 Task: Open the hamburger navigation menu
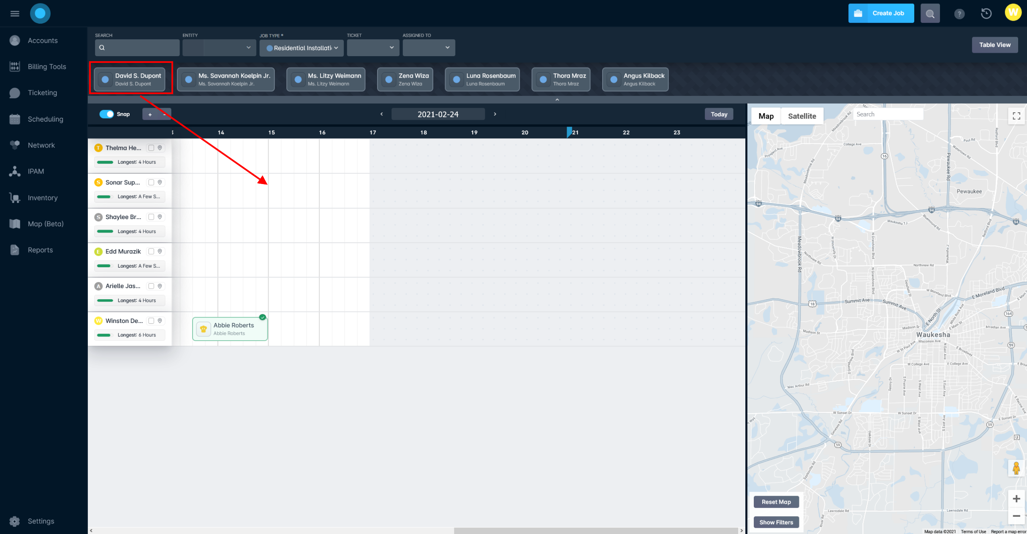click(x=15, y=14)
